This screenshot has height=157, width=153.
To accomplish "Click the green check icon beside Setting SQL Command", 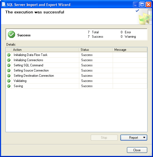I will pos(9,65).
